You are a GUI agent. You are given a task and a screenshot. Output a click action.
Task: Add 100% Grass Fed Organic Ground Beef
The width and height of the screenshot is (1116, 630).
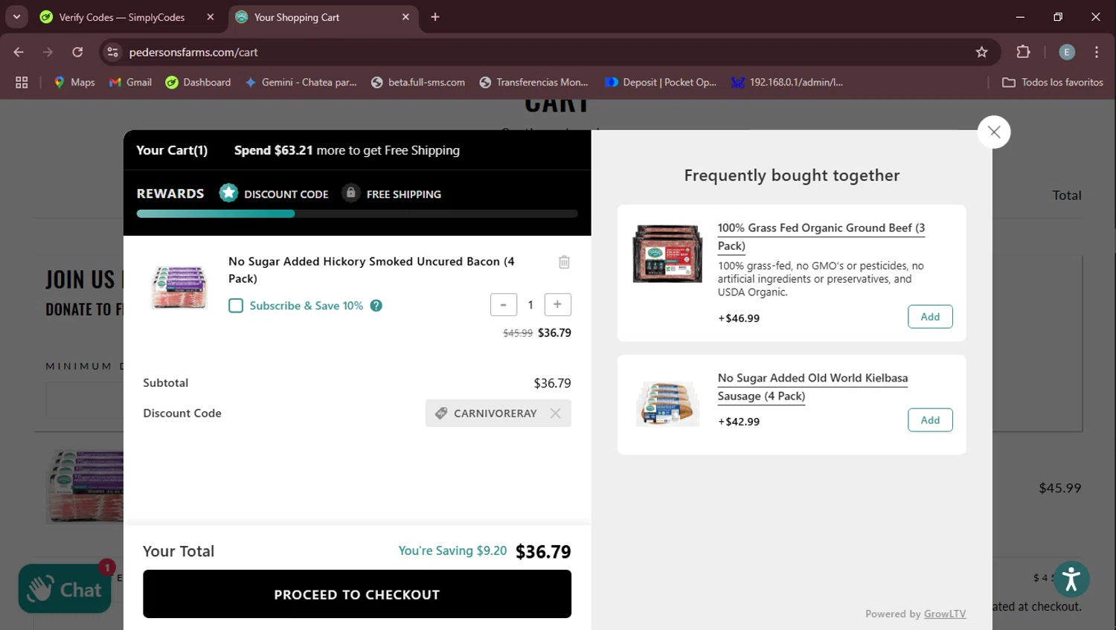pyautogui.click(x=930, y=317)
